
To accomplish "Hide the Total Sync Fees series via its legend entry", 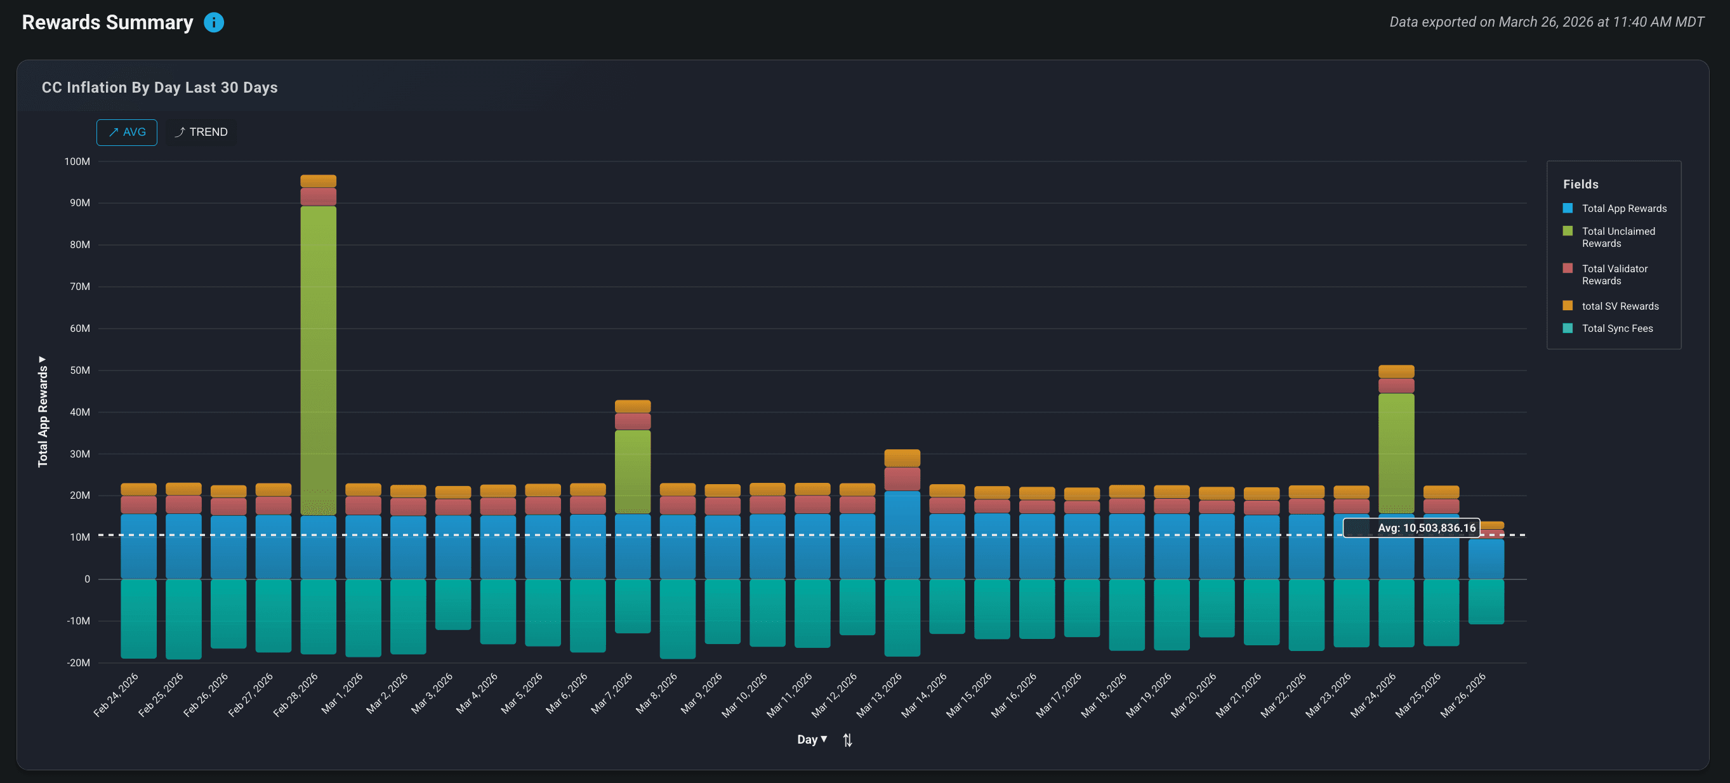I will [1618, 329].
